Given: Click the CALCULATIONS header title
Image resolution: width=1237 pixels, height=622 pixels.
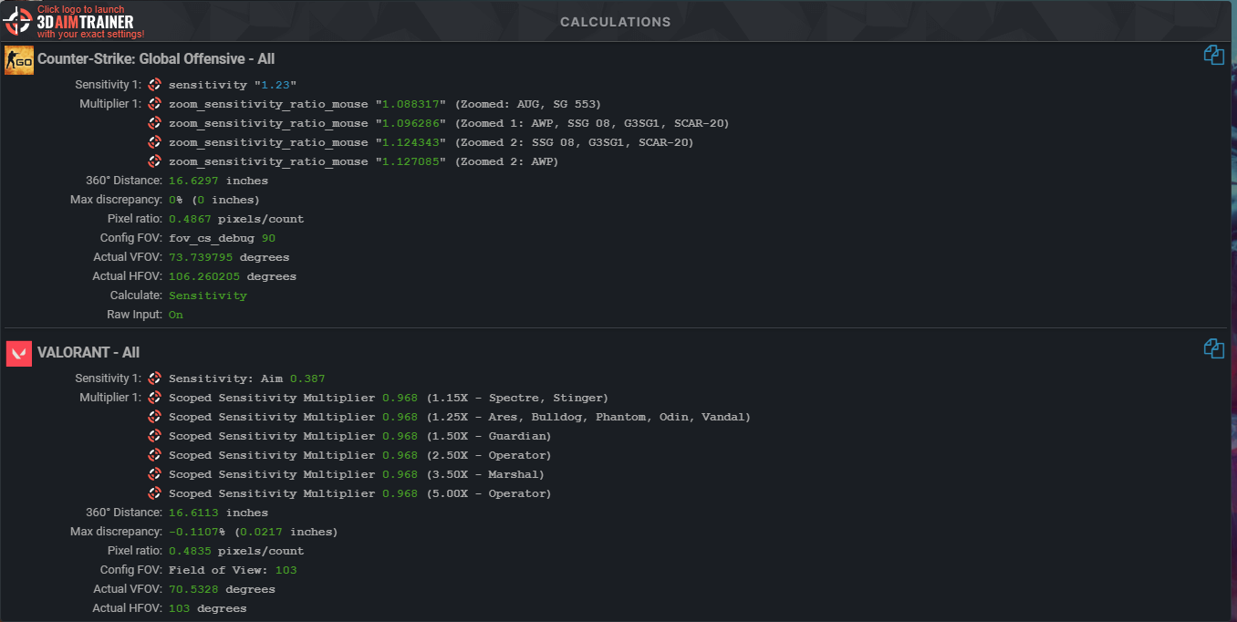Looking at the screenshot, I should point(616,22).
